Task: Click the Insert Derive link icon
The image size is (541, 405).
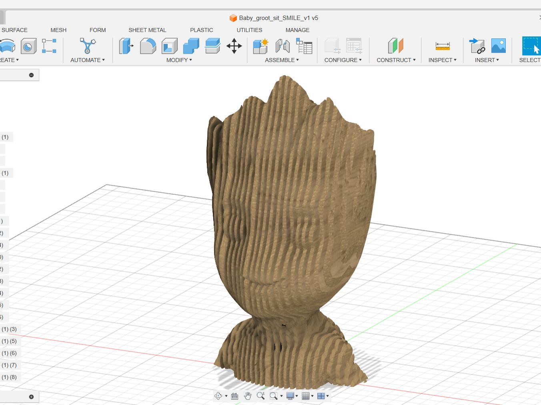Action: 477,46
